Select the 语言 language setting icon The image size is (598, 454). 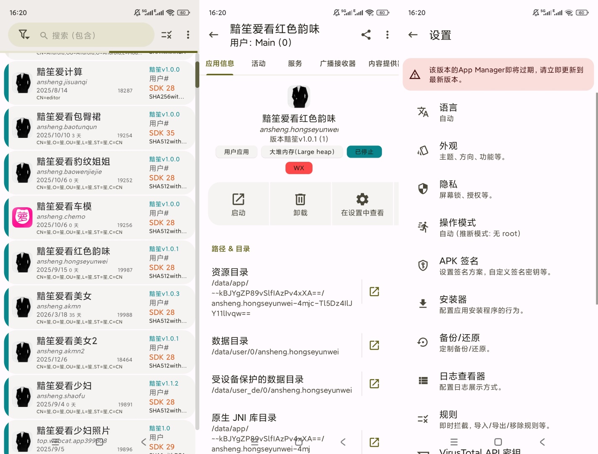423,112
